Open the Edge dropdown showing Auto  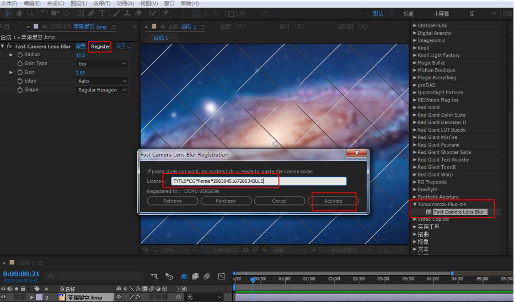click(102, 81)
